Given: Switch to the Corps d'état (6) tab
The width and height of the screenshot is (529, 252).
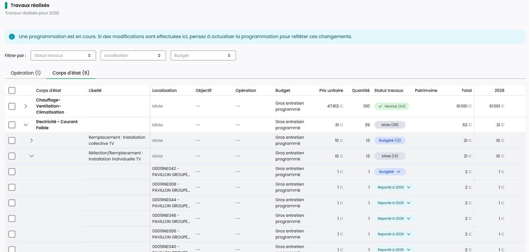Looking at the screenshot, I should pos(71,73).
